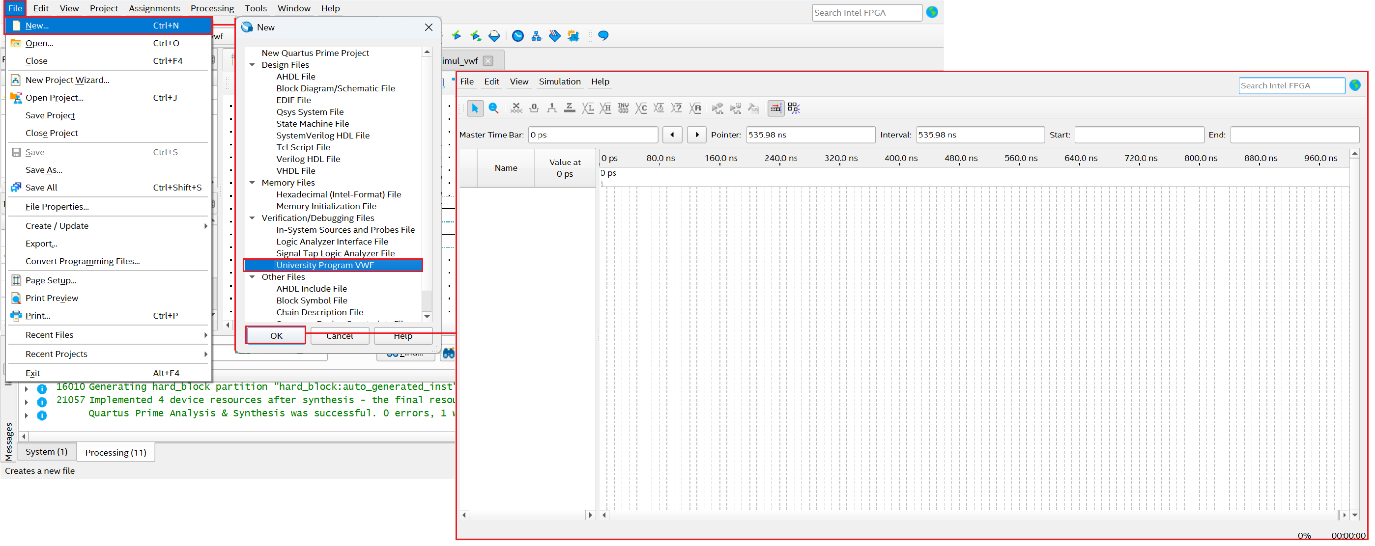Switch to the Processing (11) messages tab
The image size is (1375, 546).
[116, 452]
